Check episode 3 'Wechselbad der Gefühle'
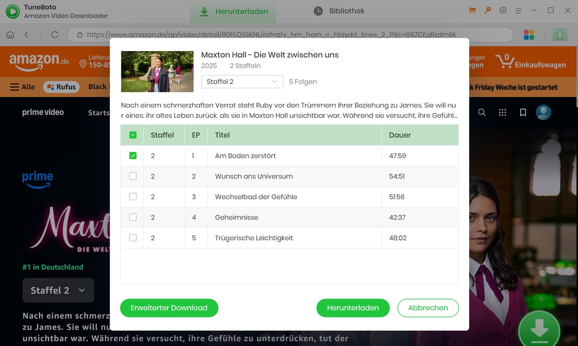This screenshot has width=578, height=346. (x=132, y=196)
